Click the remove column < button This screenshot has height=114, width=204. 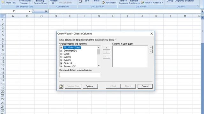tap(106, 52)
